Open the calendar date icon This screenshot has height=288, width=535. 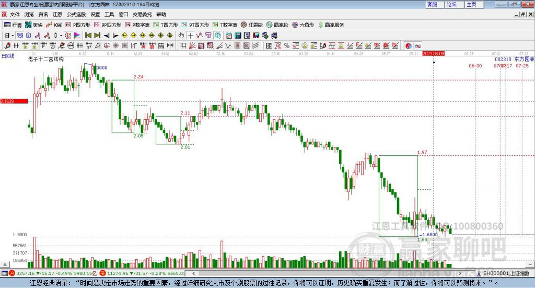click(x=229, y=36)
